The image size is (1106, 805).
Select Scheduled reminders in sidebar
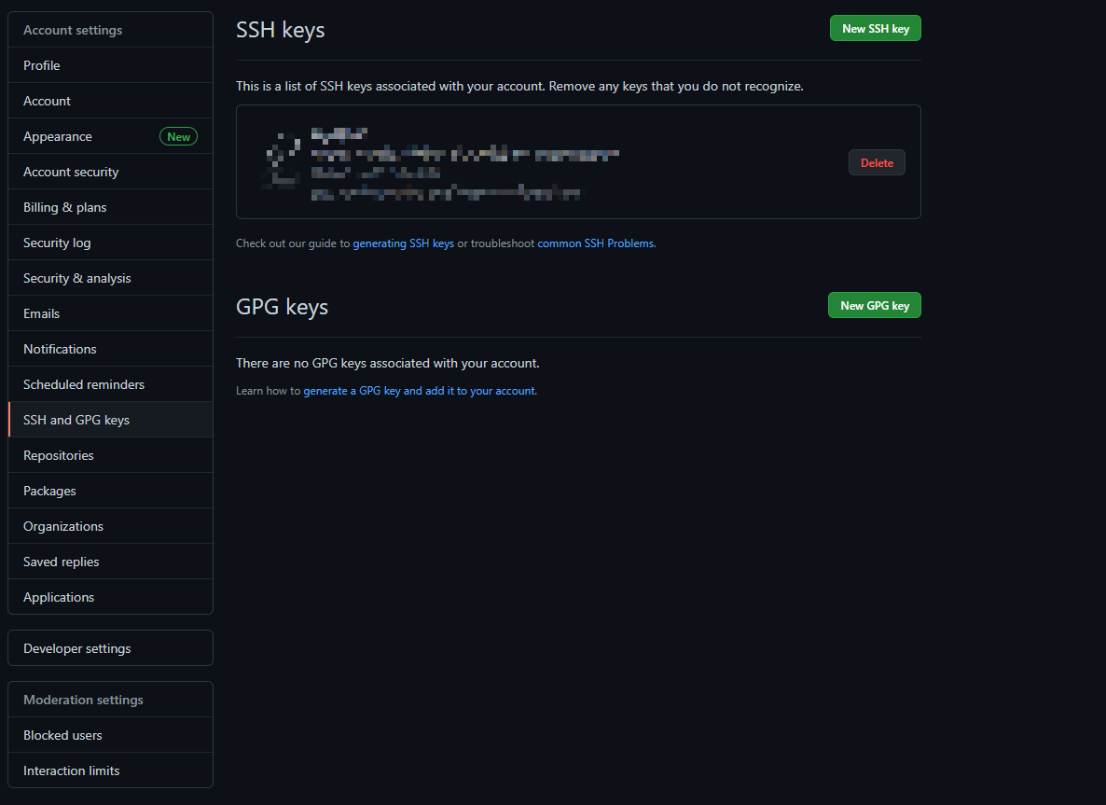point(84,384)
